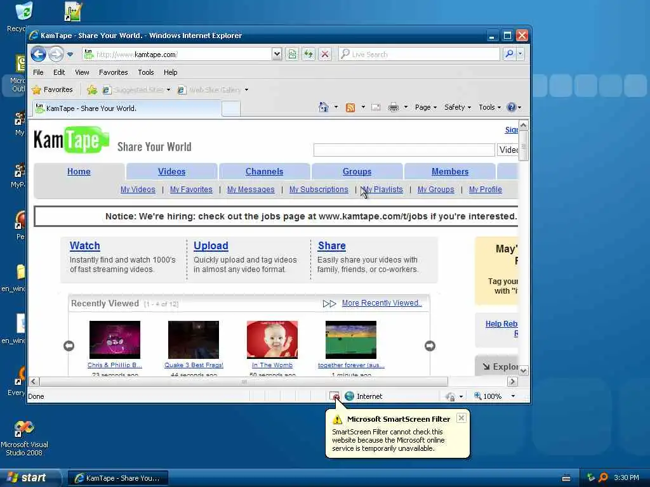Click the Windows start button
The width and height of the screenshot is (650, 487).
[x=29, y=478]
